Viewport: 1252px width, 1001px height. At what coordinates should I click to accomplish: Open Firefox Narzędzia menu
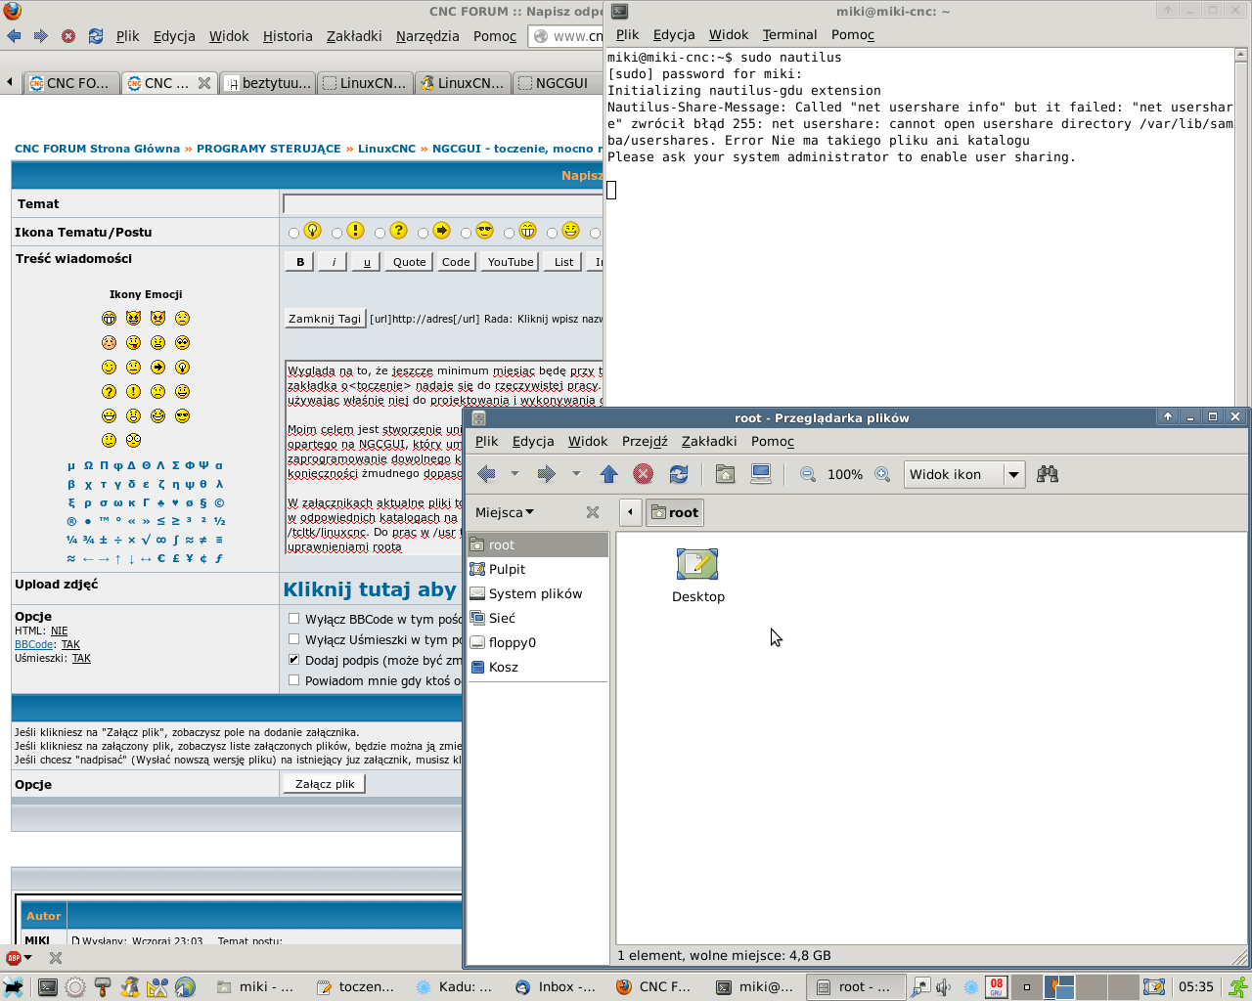[x=427, y=36]
